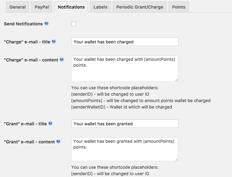Switch to the General tab
This screenshot has width=232, height=177.
(17, 7)
